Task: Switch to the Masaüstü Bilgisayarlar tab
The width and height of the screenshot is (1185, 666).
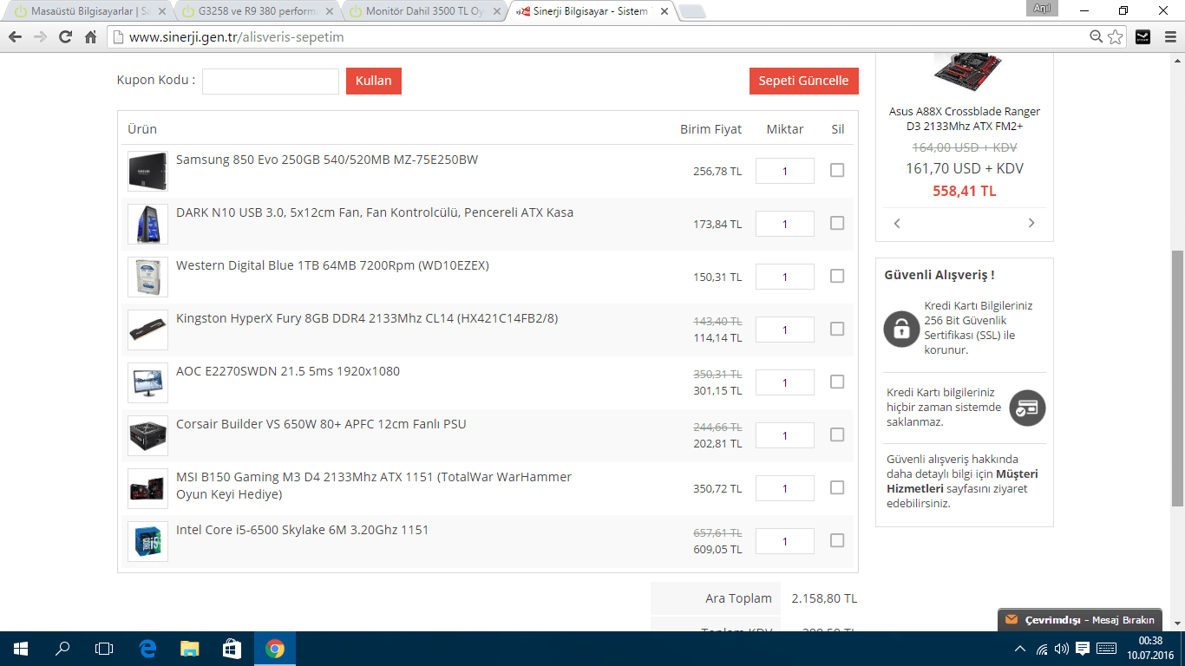Action: 90,11
